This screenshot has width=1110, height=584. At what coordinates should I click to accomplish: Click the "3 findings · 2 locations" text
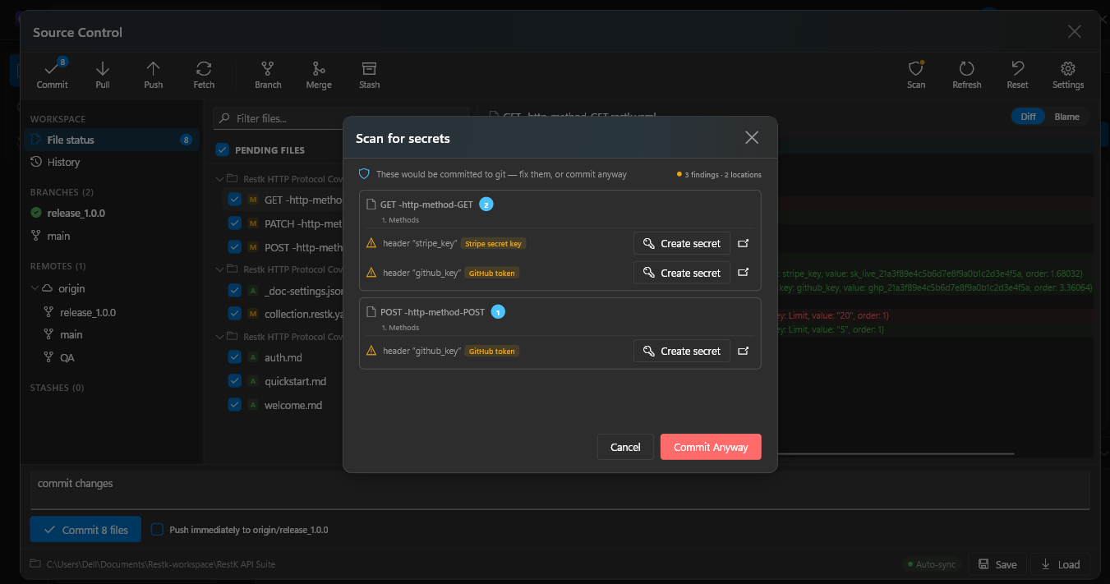pos(723,174)
